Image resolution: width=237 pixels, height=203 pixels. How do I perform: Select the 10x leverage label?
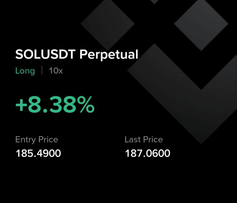(56, 71)
